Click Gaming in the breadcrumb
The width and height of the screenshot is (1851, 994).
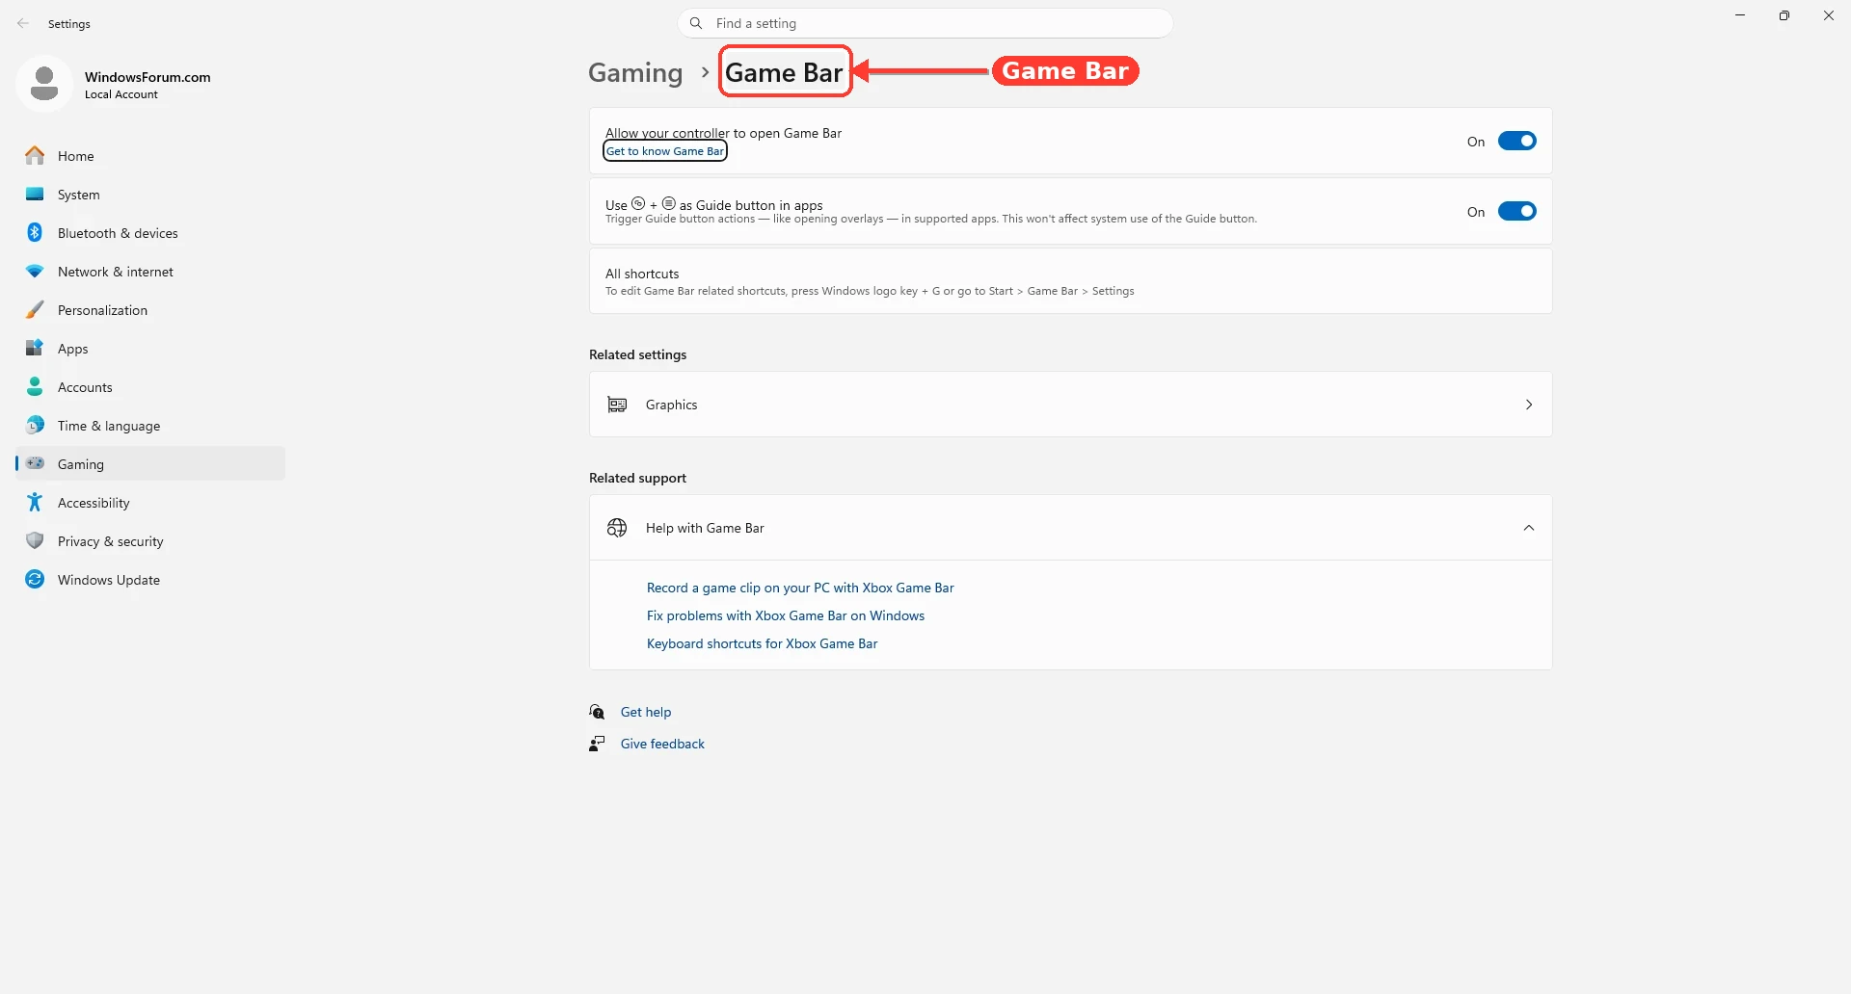click(635, 72)
